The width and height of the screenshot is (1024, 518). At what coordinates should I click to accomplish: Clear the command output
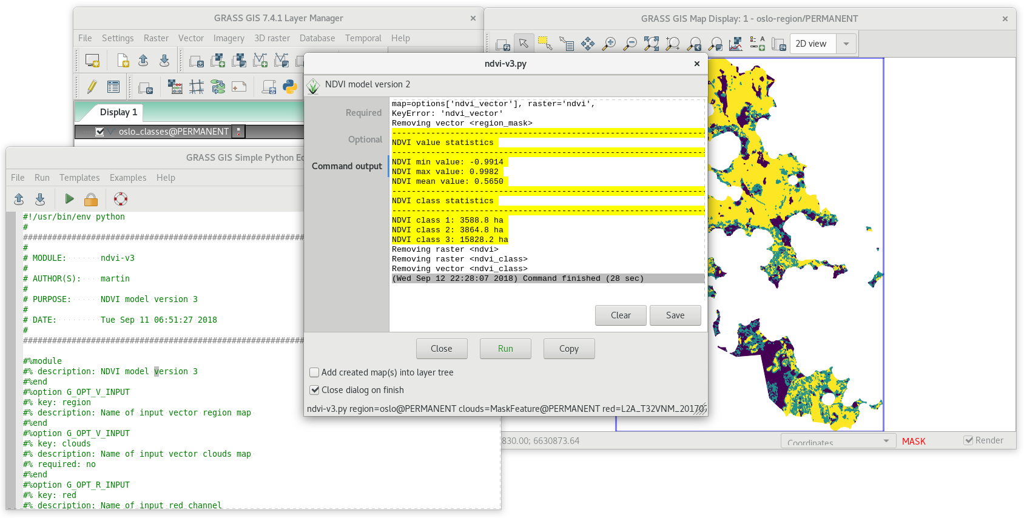click(621, 315)
